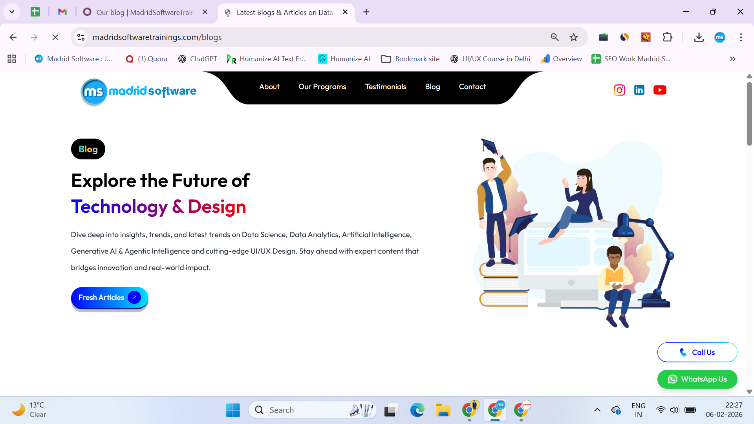The height and width of the screenshot is (424, 754).
Task: Open the Chrome extensions puzzle icon
Action: (667, 37)
